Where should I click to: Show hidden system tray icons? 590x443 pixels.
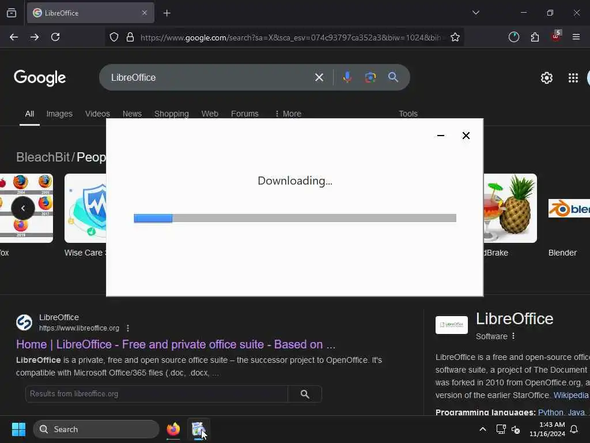483,429
